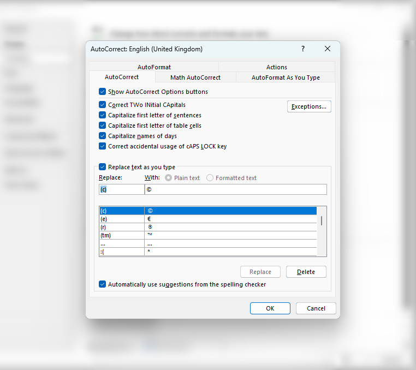Viewport: 416px width, 370px height.
Task: Select the (tm) entry in list
Action: (121, 235)
